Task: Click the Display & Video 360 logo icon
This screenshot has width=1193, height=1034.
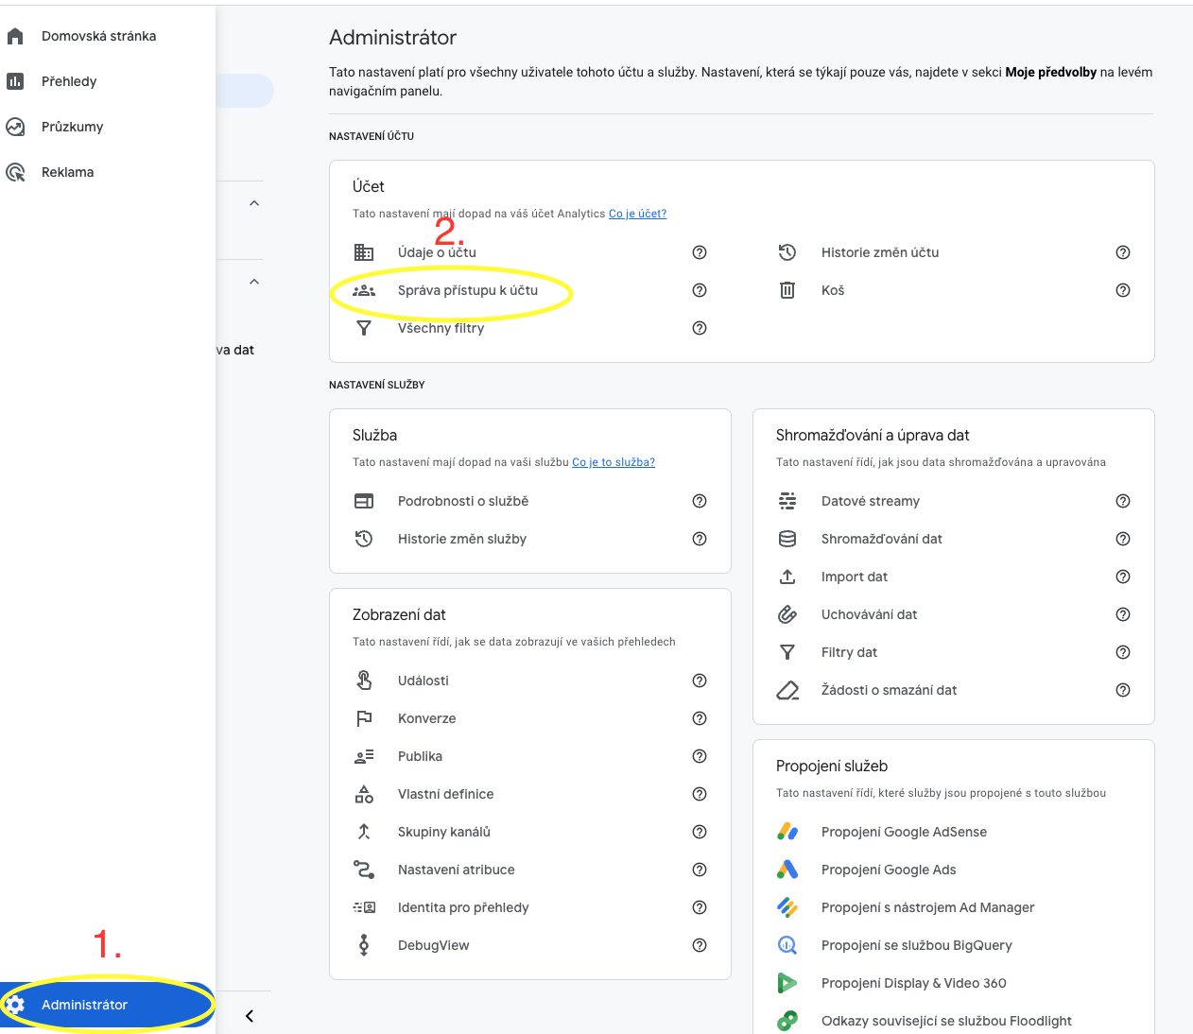Action: (787, 983)
